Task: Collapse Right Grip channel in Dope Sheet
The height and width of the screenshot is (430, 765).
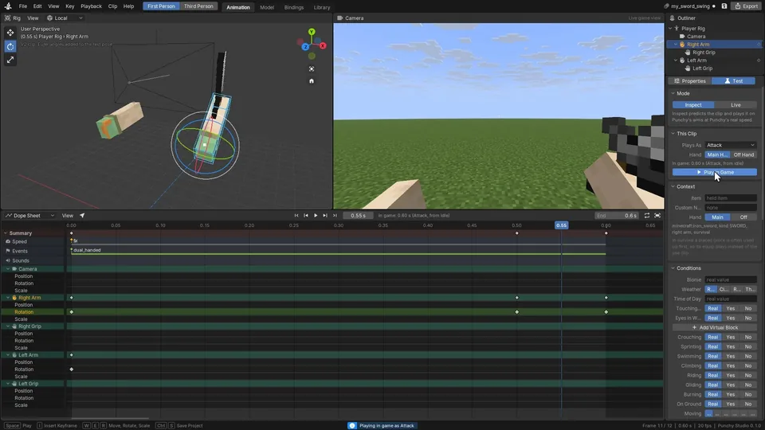Action: (8, 326)
